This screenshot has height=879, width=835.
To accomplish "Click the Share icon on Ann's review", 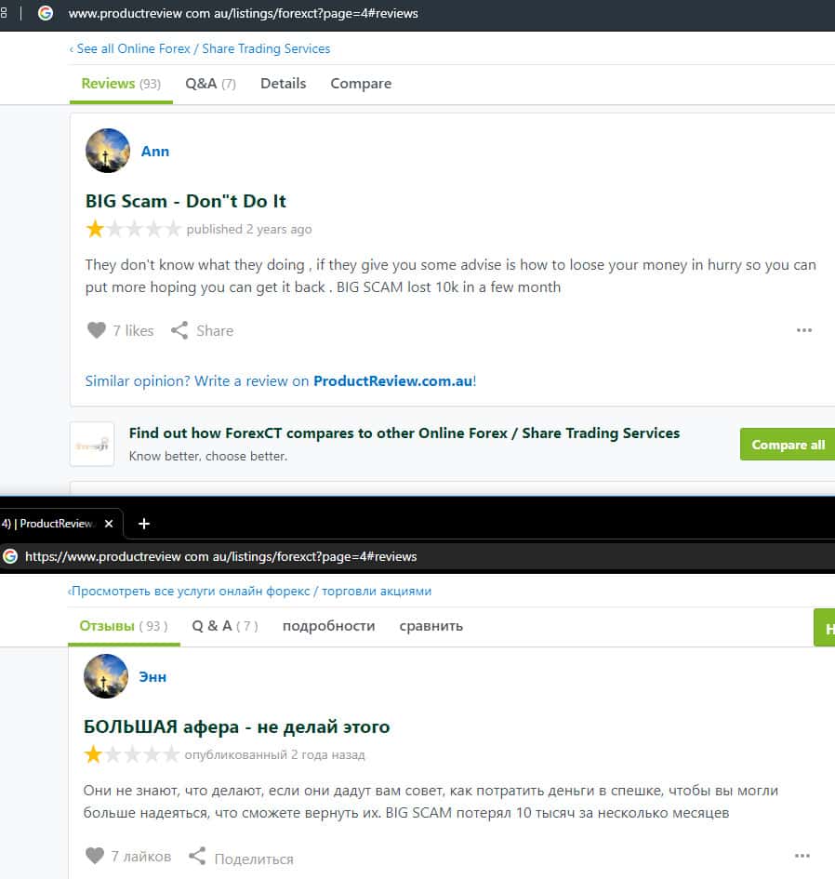I will pos(179,330).
